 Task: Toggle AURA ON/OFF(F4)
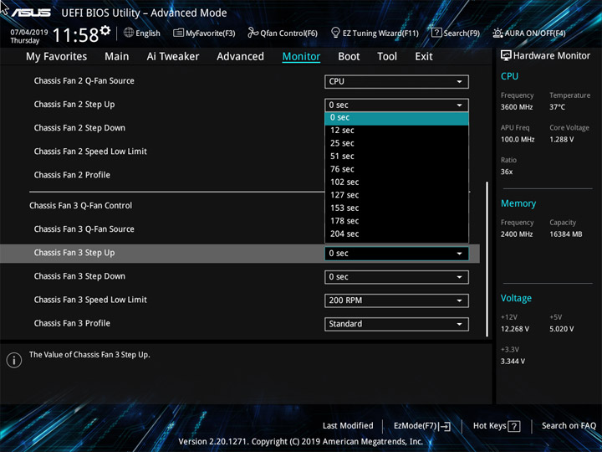pos(529,33)
